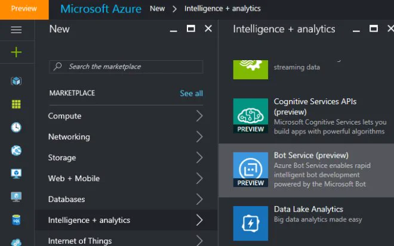Expand the Databases category chevron
Image resolution: width=394 pixels, height=246 pixels.
tap(199, 199)
